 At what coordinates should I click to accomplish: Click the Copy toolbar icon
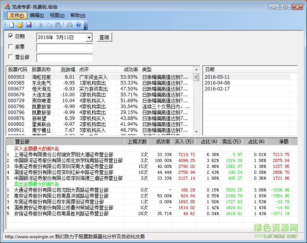tap(49, 25)
